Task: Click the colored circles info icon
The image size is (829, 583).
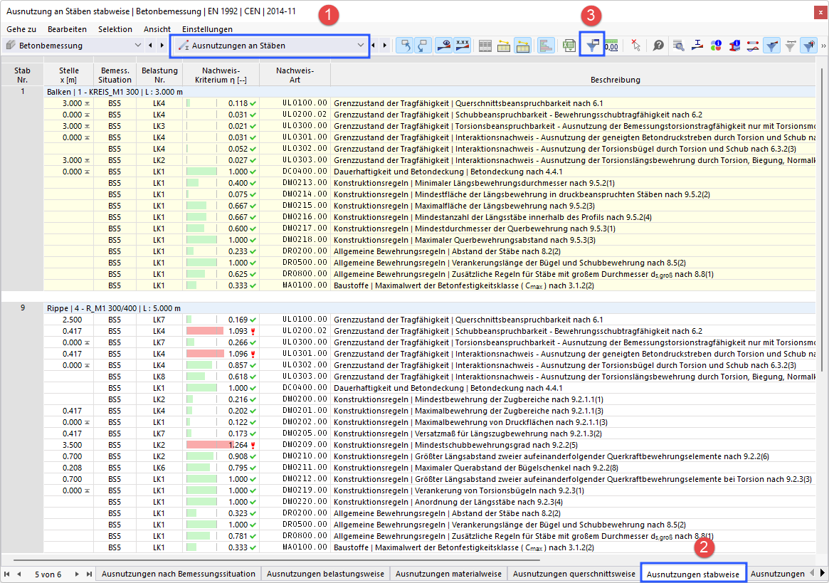Action: click(x=716, y=46)
